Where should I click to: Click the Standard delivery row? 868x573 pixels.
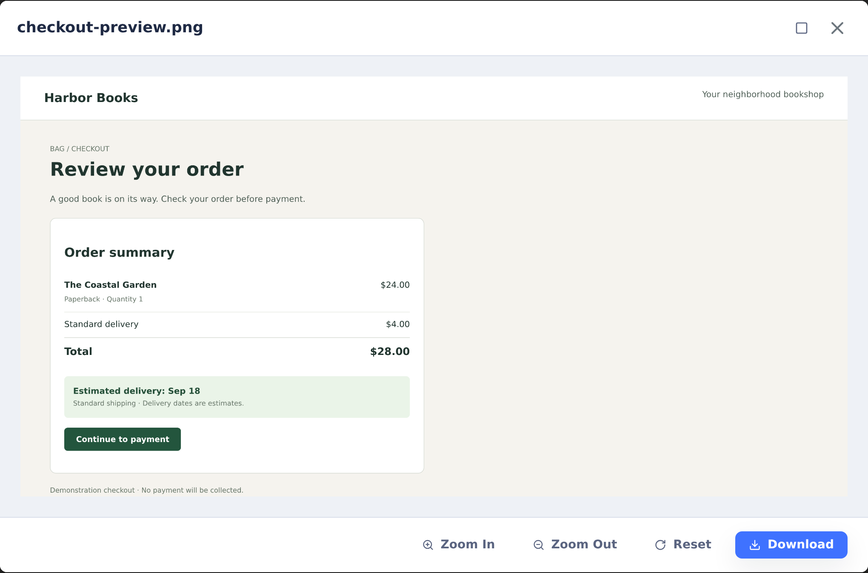click(237, 324)
